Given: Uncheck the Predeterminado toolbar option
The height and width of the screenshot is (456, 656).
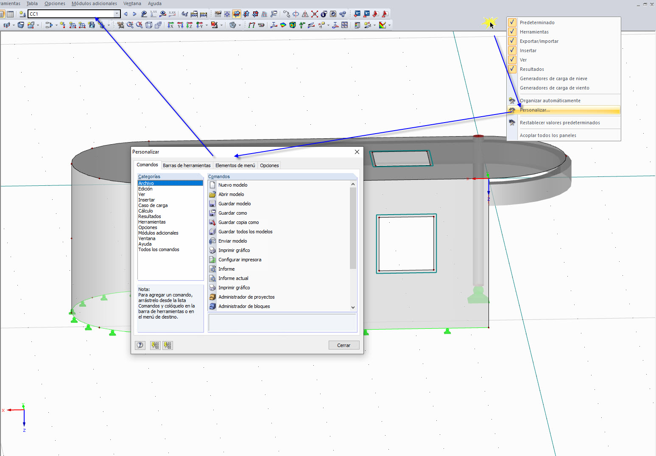Looking at the screenshot, I should pos(512,22).
